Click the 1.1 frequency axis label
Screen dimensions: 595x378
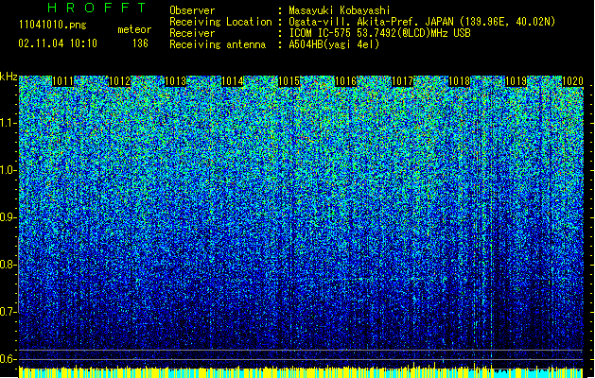[9, 123]
